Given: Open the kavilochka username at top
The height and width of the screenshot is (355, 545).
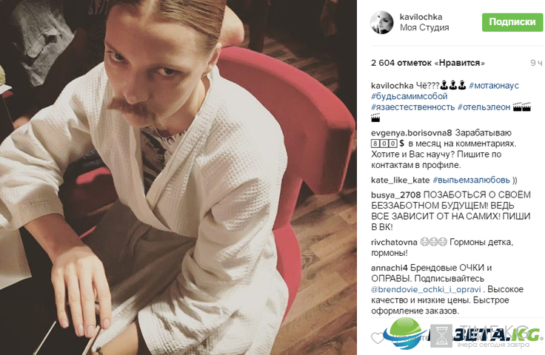Looking at the screenshot, I should point(421,17).
